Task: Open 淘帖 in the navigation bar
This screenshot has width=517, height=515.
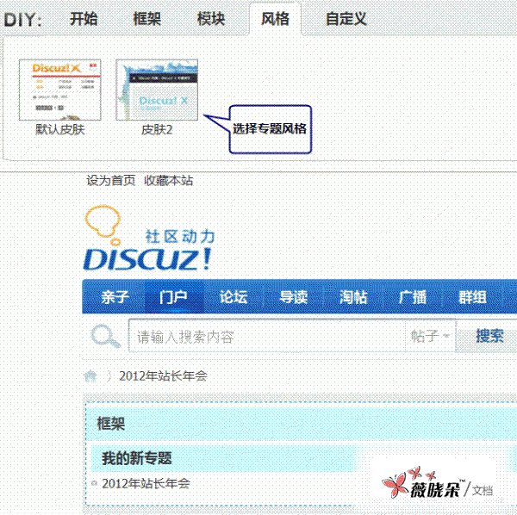Action: (353, 297)
